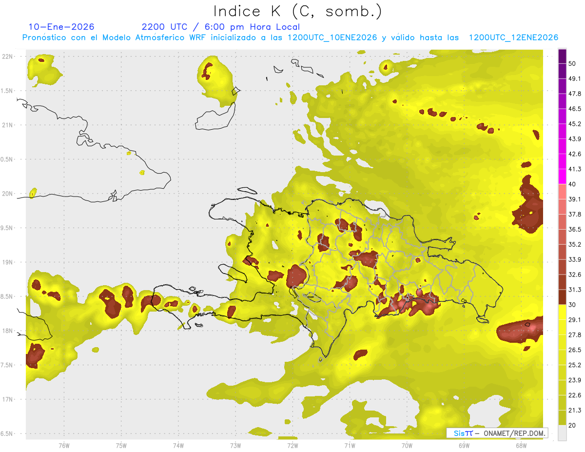Click the '68W' longitude label
The width and height of the screenshot is (585, 452).
521,446
